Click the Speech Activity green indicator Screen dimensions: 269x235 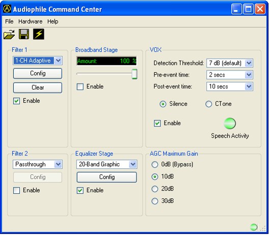230,123
